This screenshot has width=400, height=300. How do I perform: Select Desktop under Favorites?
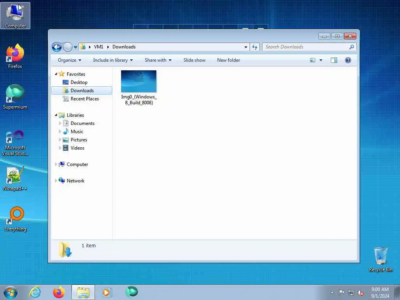pos(79,82)
